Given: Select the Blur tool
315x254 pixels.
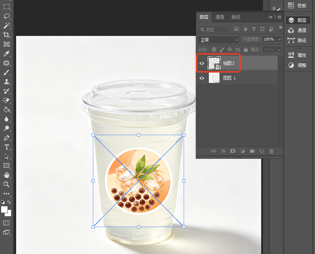Looking at the screenshot, I should click(x=6, y=119).
